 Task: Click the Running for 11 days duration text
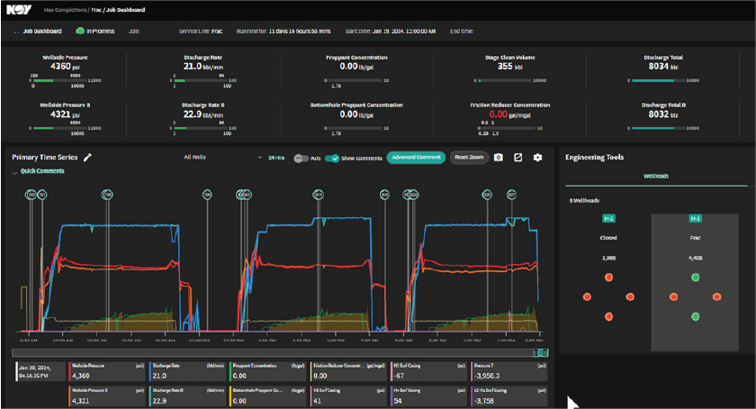click(283, 32)
